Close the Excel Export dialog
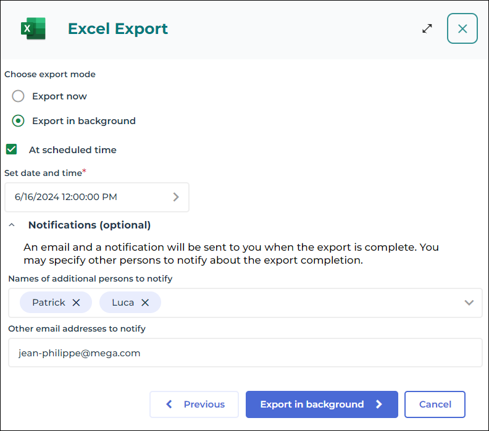The height and width of the screenshot is (431, 489). coord(462,28)
